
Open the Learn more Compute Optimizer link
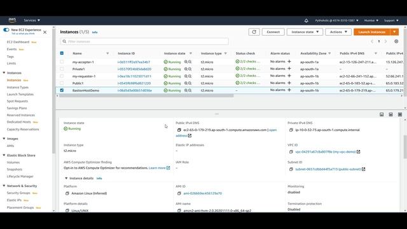(x=160, y=168)
